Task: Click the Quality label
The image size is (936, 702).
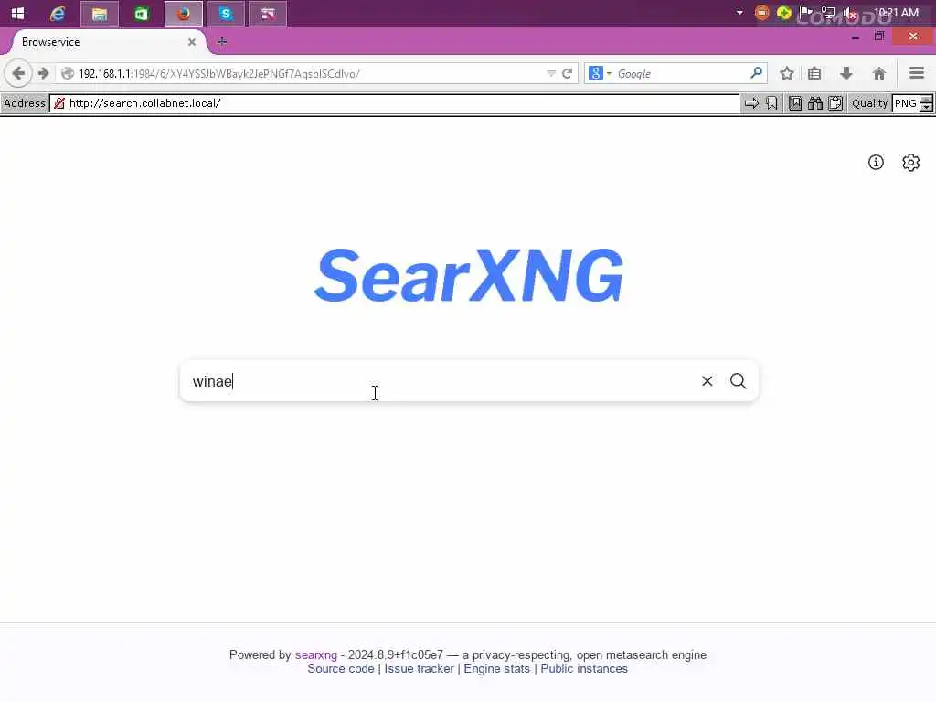Action: pyautogui.click(x=869, y=103)
